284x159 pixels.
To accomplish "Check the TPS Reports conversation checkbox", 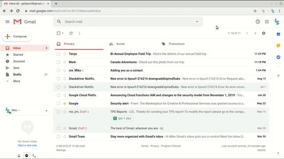I will click(59, 112).
